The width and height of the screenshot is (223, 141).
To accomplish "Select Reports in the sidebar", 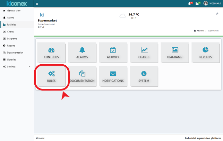I will [11, 46].
